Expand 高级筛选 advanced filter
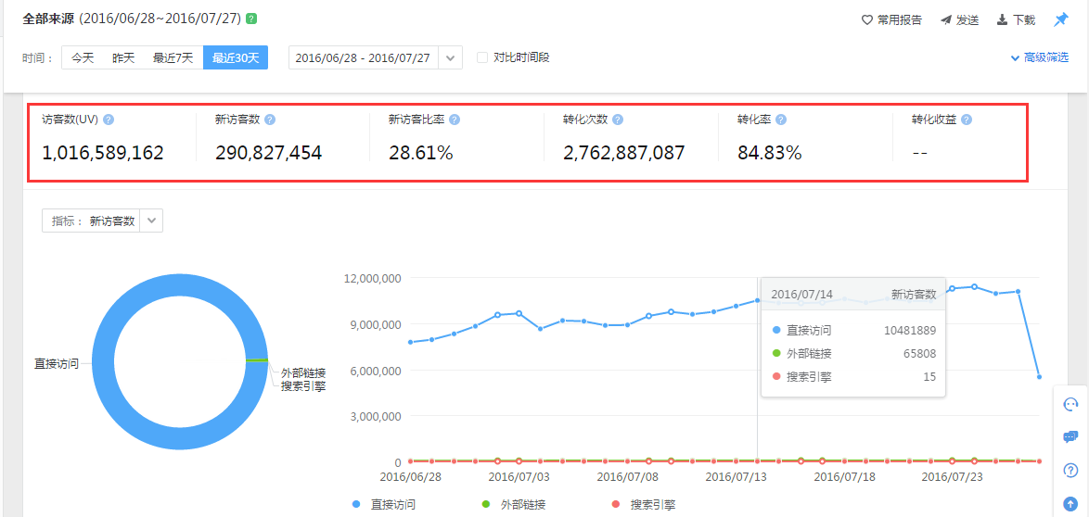Image resolution: width=1089 pixels, height=517 pixels. point(1039,57)
